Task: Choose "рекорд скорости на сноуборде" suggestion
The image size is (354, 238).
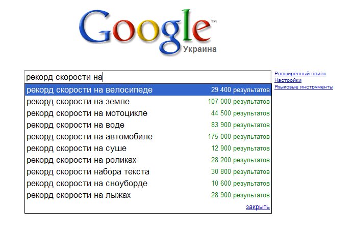Action: click(x=87, y=184)
